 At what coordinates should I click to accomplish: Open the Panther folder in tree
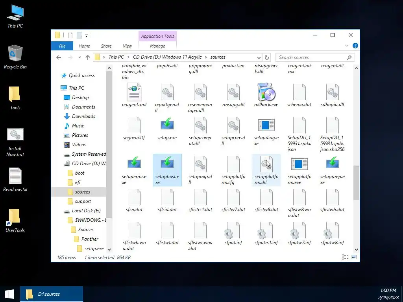(x=86, y=239)
